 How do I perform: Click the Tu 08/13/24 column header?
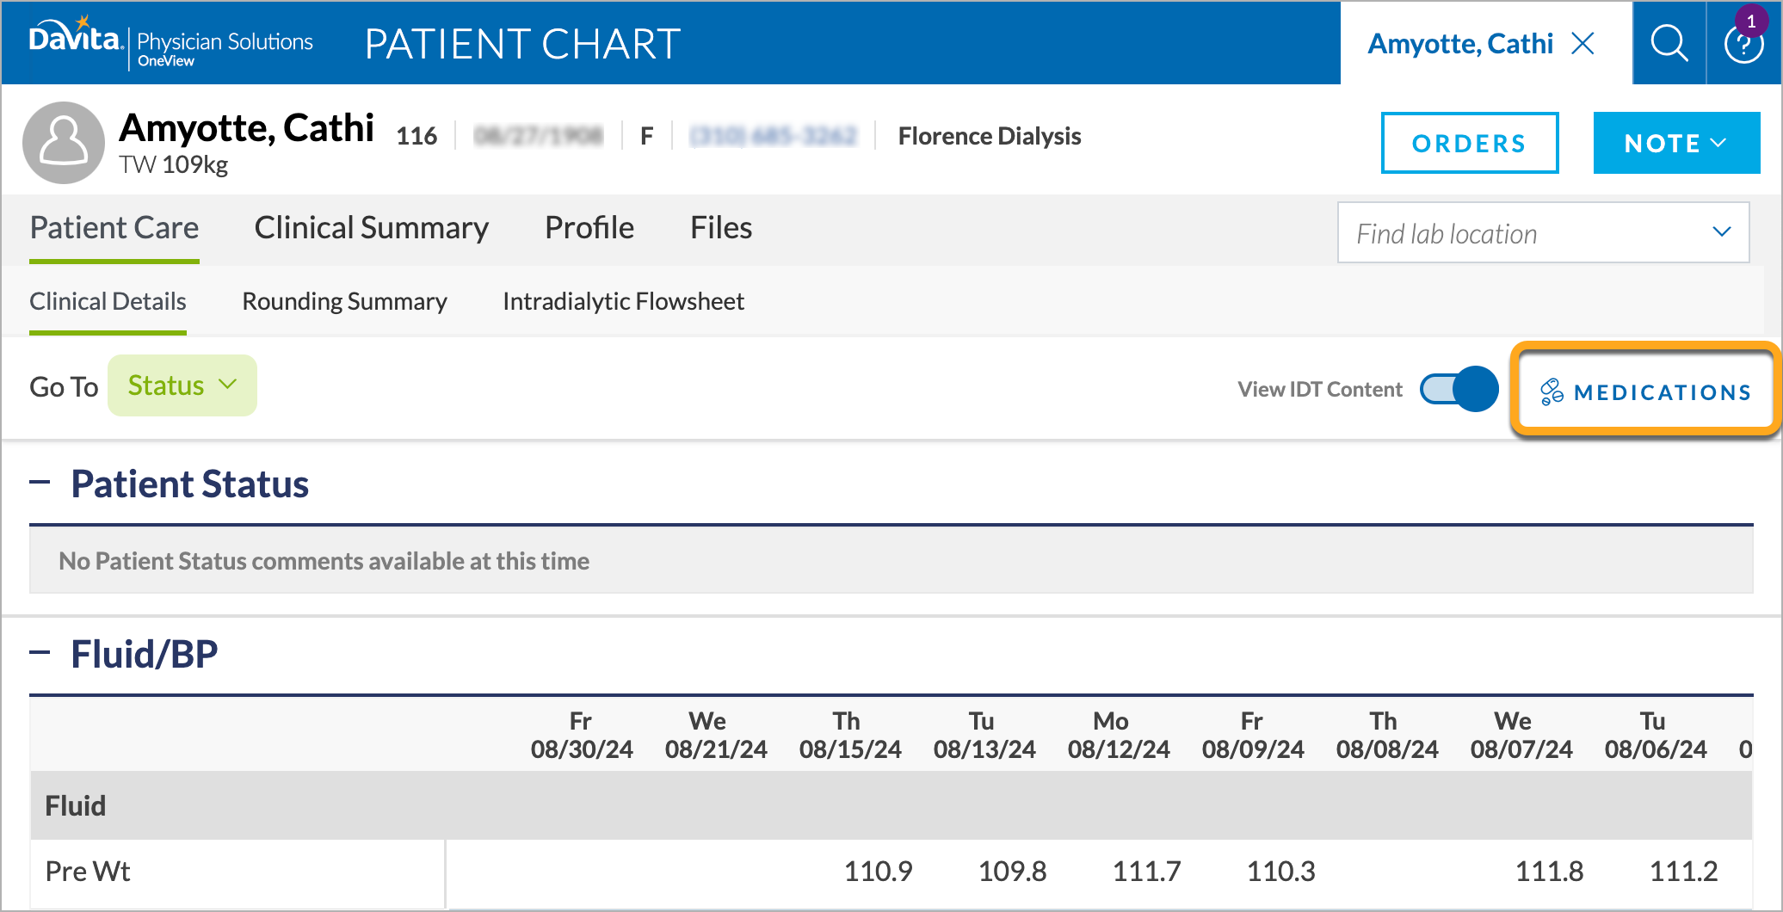coord(984,735)
